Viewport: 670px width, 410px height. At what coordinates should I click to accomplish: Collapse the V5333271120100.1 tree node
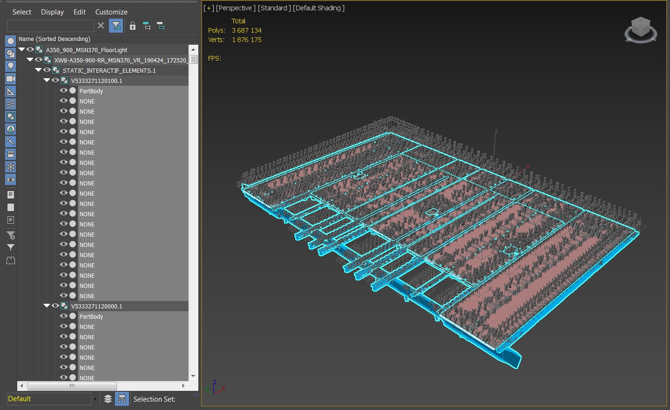pyautogui.click(x=47, y=80)
